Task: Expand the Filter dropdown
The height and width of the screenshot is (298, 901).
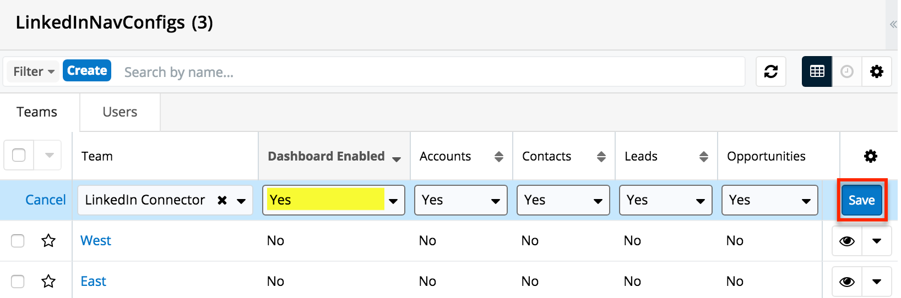Action: [33, 71]
